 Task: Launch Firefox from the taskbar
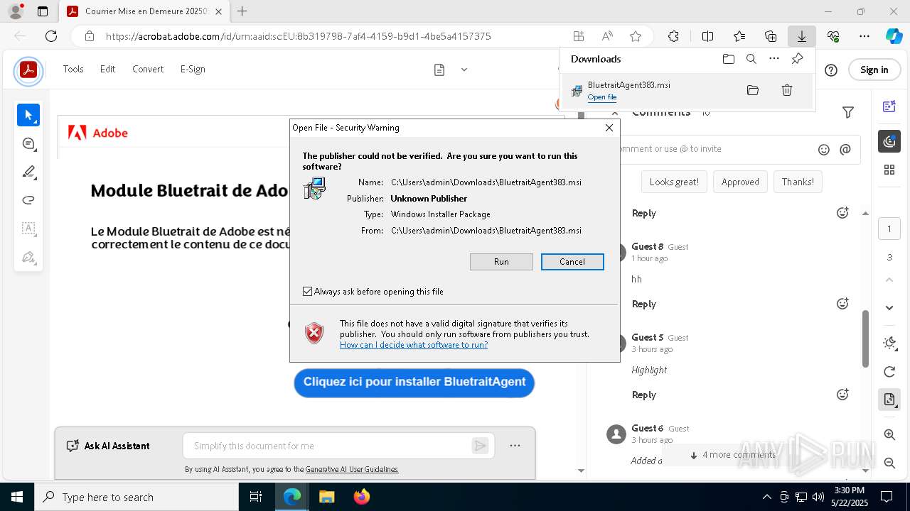click(361, 497)
